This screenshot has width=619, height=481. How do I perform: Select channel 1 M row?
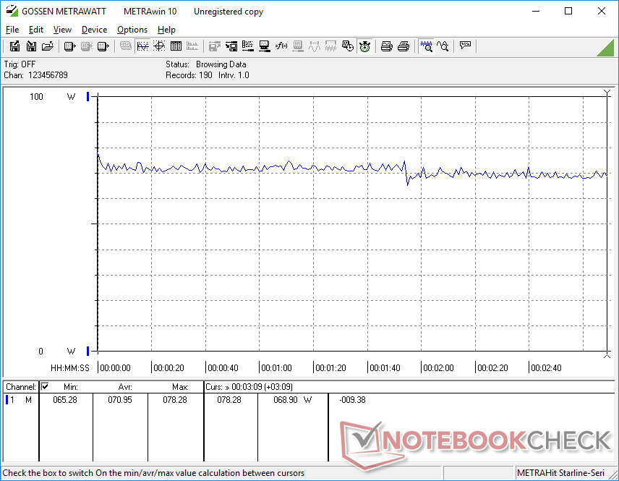point(20,400)
